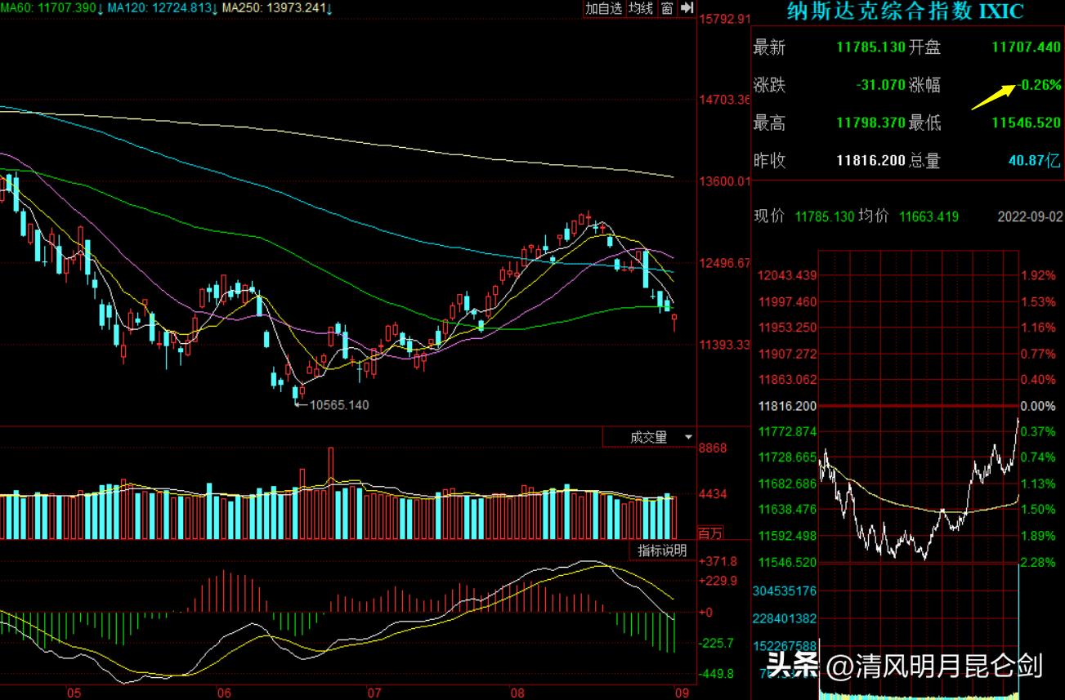Click the 14703.36 price axis label
1065x700 pixels.
pyautogui.click(x=725, y=100)
